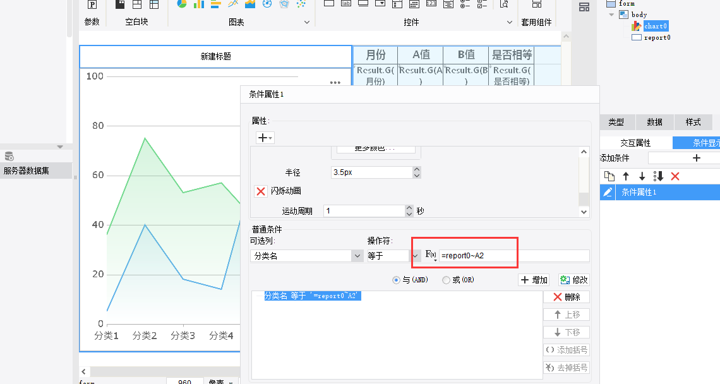The height and width of the screenshot is (384, 720).
Task: Click the reusable component icon
Action: [536, 4]
